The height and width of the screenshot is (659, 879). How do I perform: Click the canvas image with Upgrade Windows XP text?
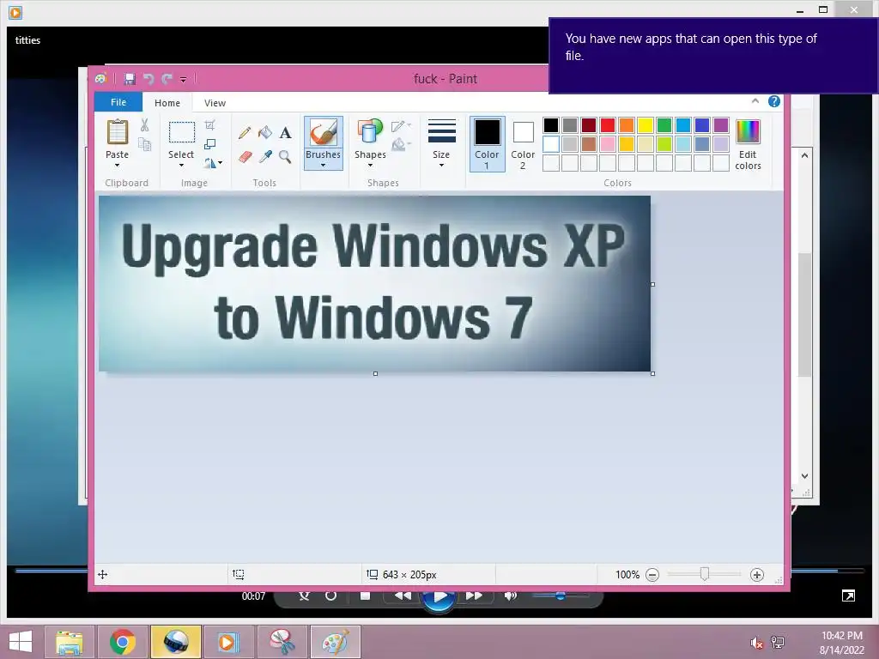tap(374, 283)
